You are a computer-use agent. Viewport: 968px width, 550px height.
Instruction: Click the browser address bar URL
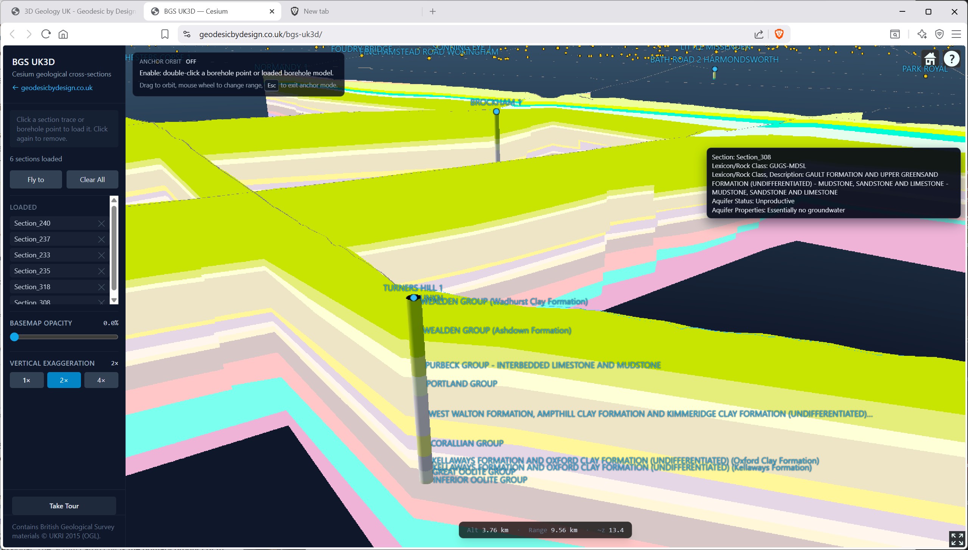[x=261, y=34]
